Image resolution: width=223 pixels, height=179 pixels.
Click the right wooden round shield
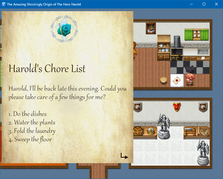203,107
